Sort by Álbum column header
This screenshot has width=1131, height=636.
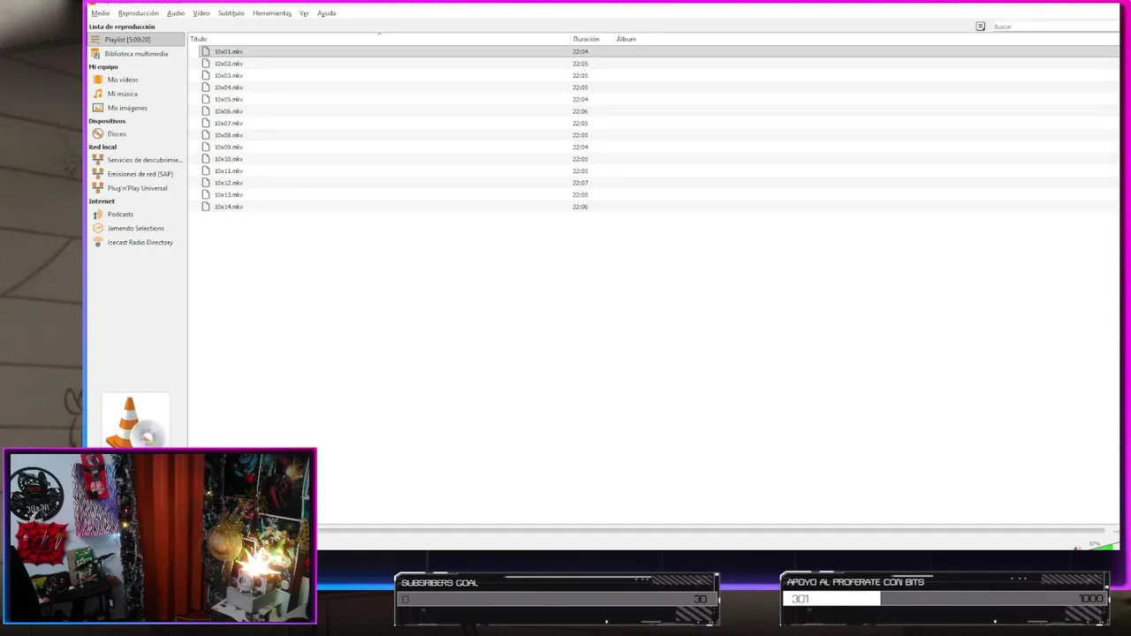point(626,39)
